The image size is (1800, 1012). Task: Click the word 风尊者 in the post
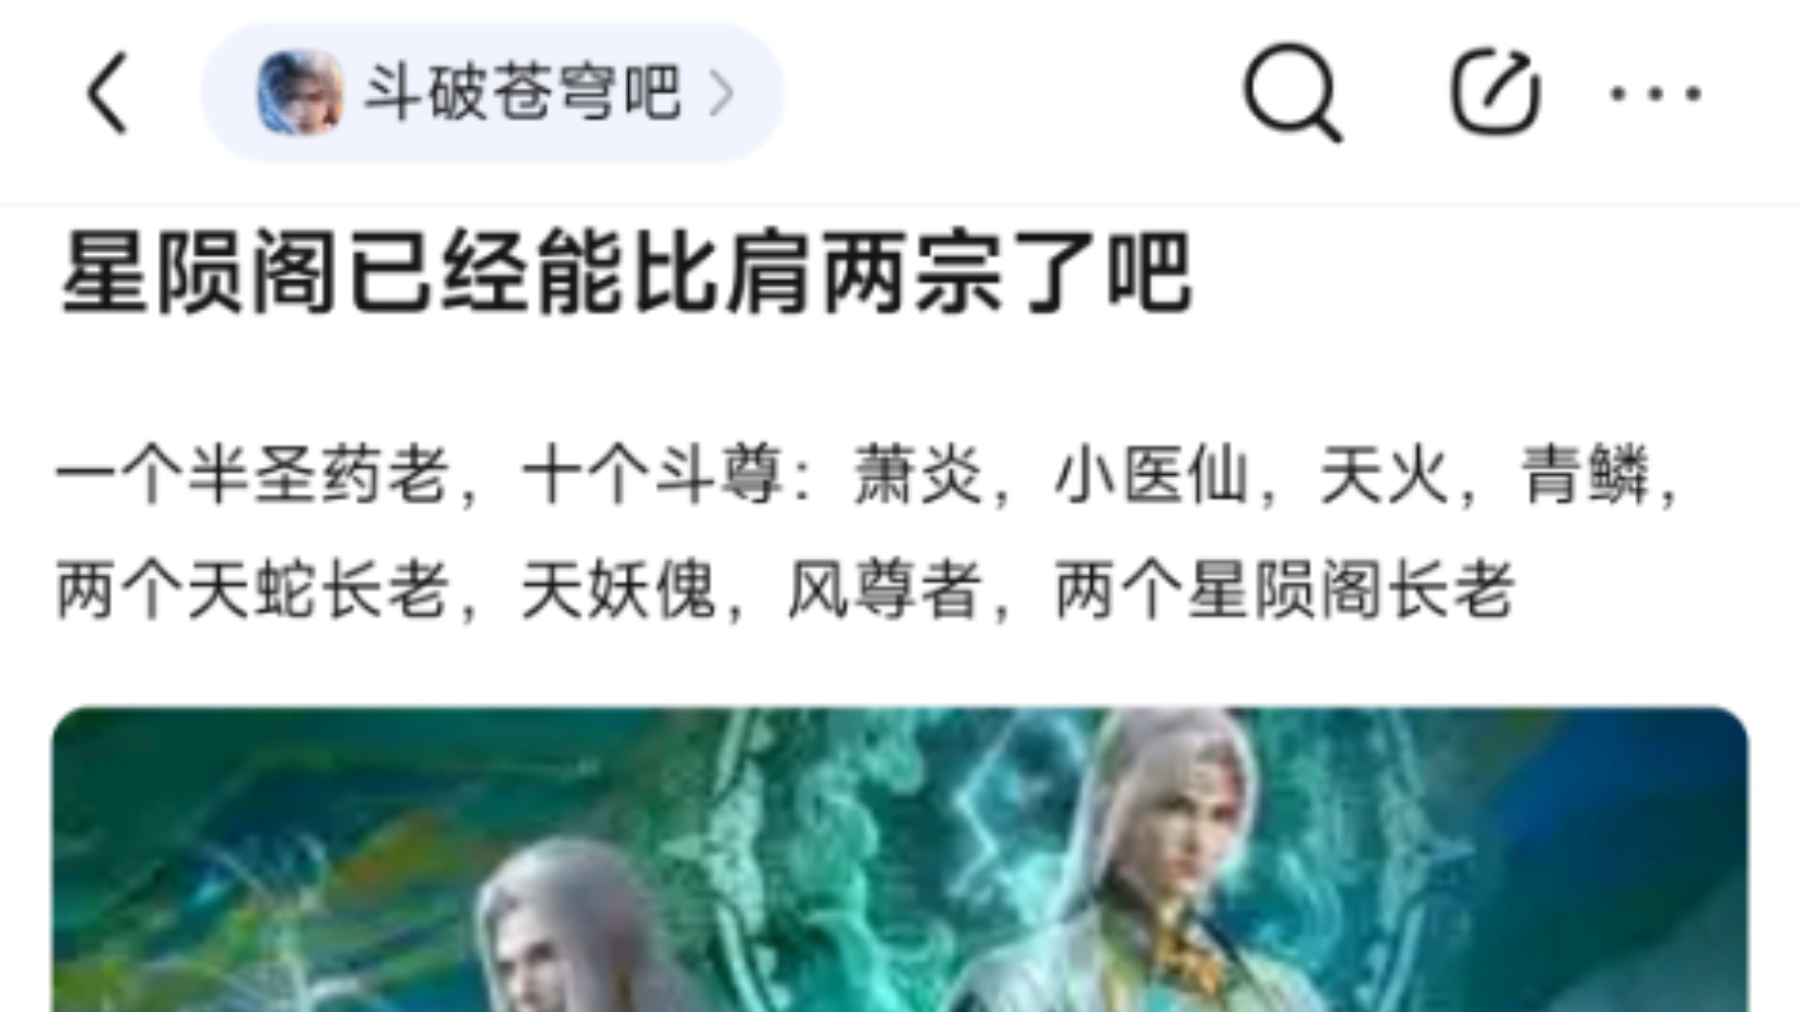click(x=884, y=589)
